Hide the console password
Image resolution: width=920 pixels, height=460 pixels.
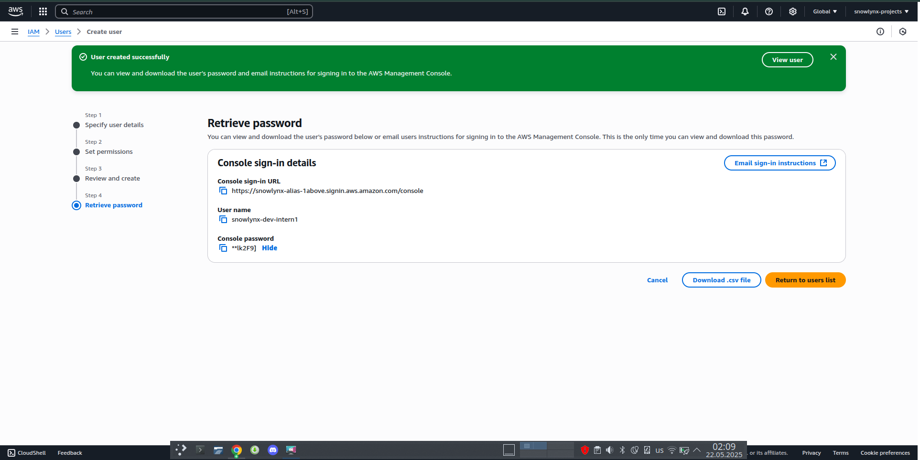point(270,248)
